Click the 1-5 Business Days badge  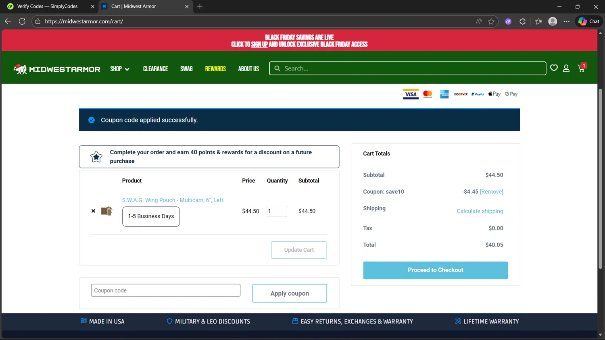(151, 216)
